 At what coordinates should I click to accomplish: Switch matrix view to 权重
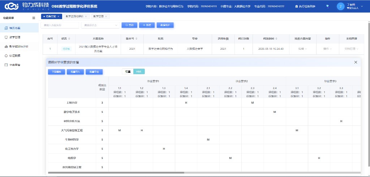(x=128, y=72)
